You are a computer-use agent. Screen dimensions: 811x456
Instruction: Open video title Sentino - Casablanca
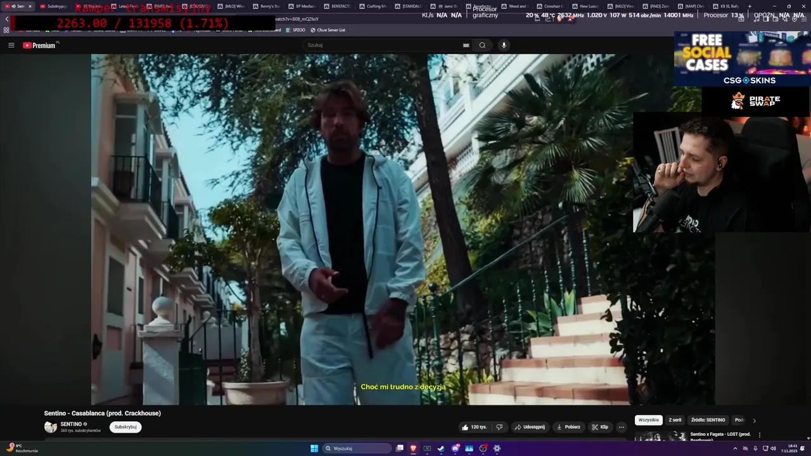[x=102, y=413]
